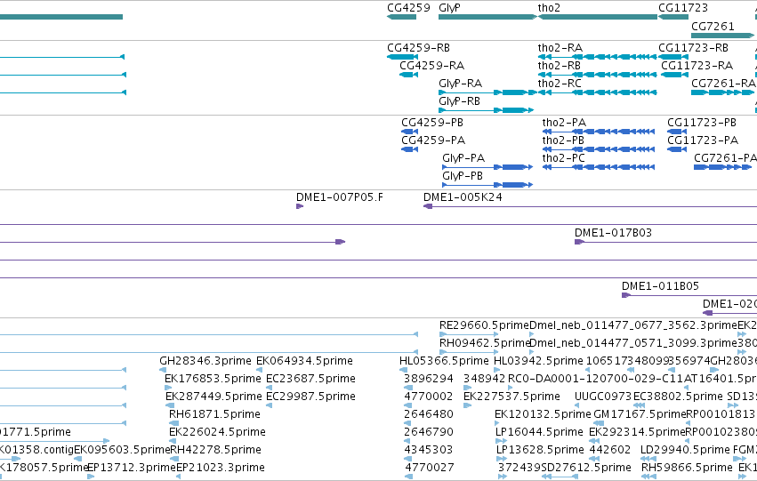Image resolution: width=757 pixels, height=481 pixels.
Task: Click the CG11723-PA protein feature
Action: click(x=677, y=149)
